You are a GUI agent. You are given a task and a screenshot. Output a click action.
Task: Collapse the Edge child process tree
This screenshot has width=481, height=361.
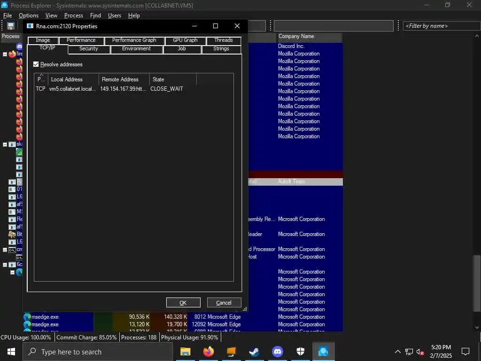13,272
